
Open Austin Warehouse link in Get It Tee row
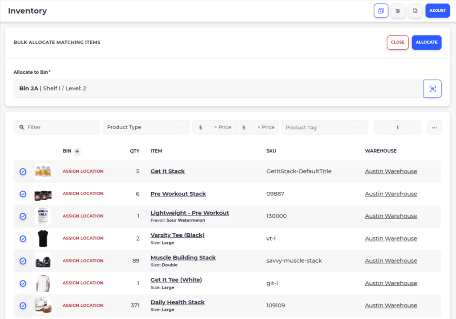point(391,283)
